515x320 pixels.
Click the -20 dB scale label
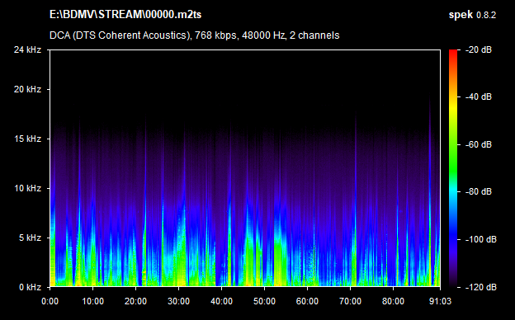coord(479,49)
